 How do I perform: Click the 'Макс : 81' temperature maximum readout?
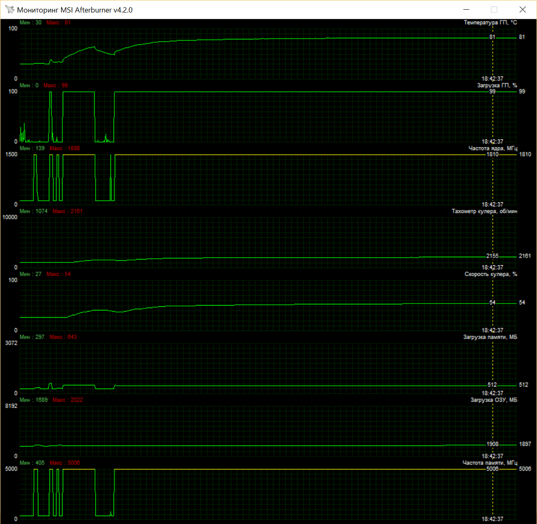click(x=58, y=22)
